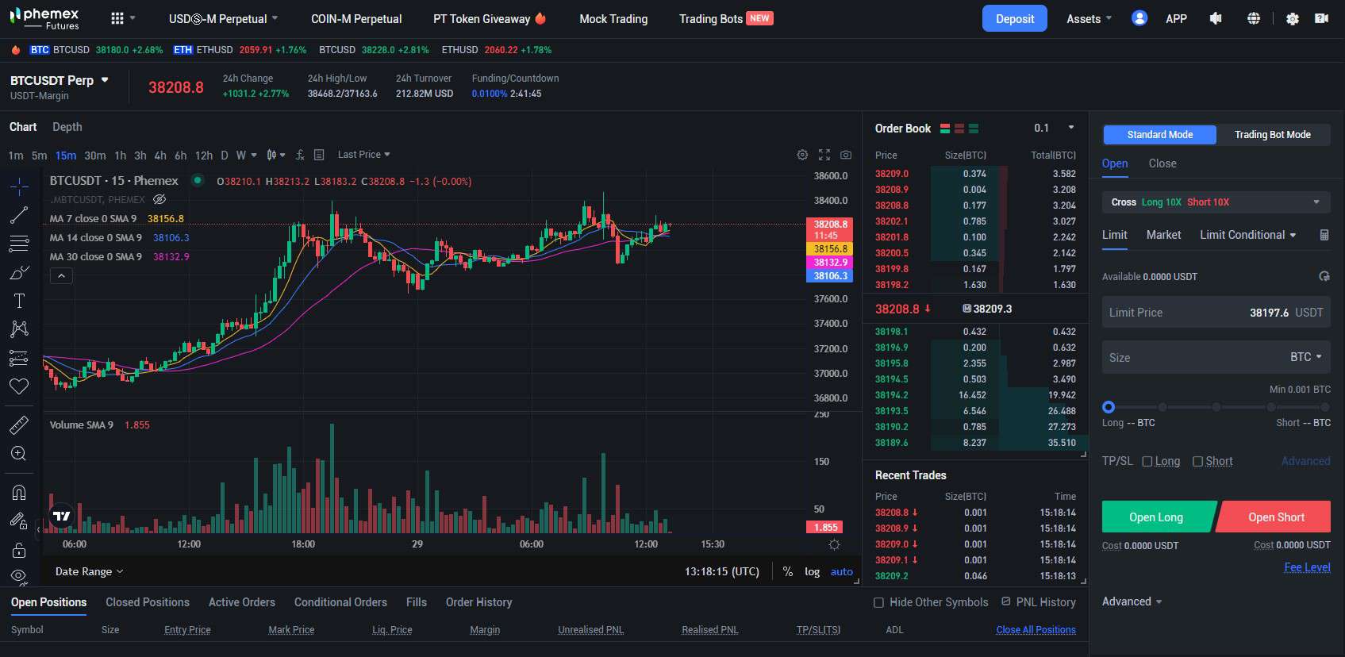
Task: Select the trend line drawing tool
Action: point(19,215)
